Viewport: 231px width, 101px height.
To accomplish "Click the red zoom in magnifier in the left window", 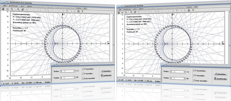I will [x=18, y=9].
